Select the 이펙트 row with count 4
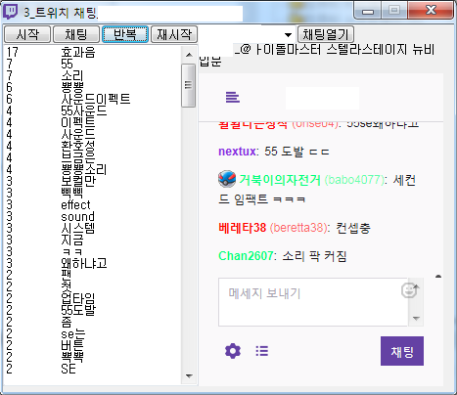 pos(92,122)
